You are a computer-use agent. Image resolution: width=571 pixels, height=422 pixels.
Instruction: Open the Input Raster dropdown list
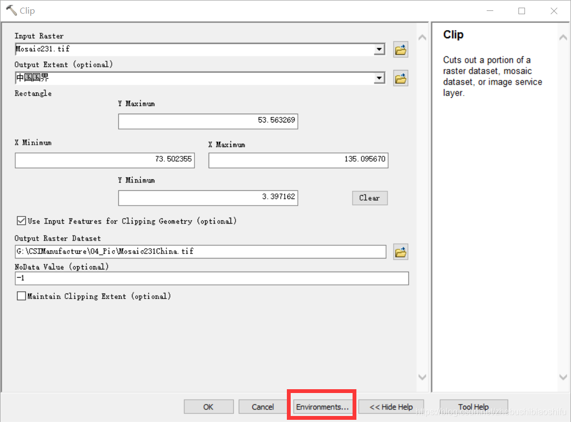click(379, 49)
